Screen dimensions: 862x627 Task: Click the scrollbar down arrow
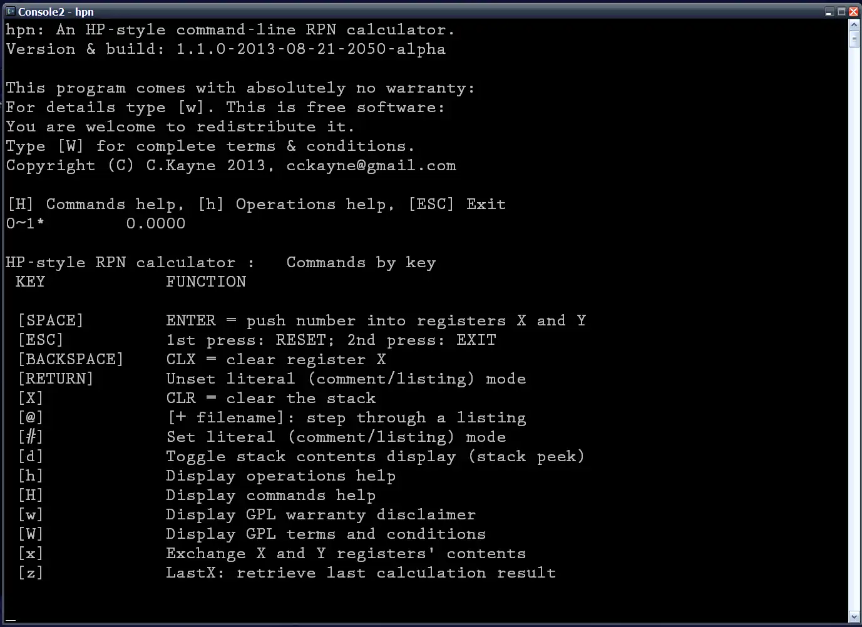click(854, 617)
